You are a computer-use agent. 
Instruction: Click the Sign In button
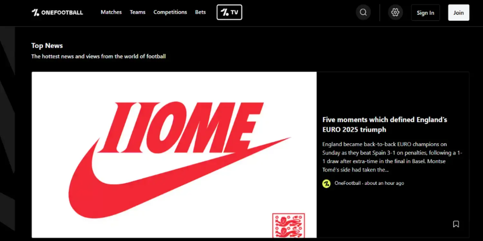coord(425,13)
